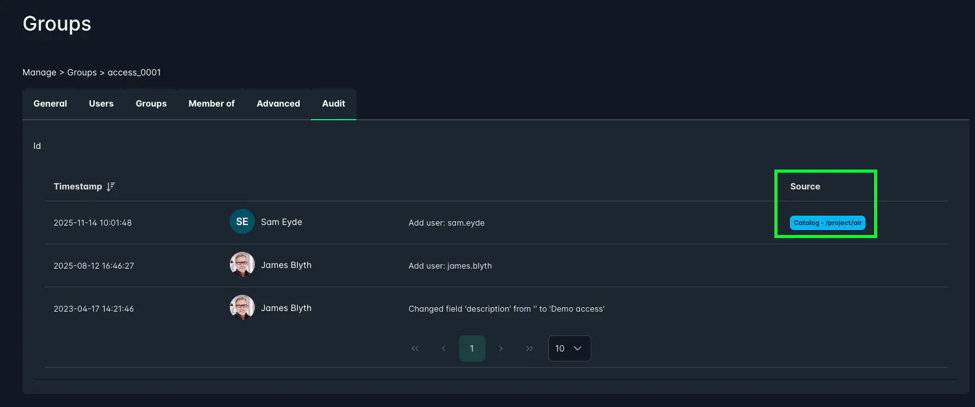The height and width of the screenshot is (407, 975).
Task: Click Sam Eyde's SE avatar circle
Action: pyautogui.click(x=242, y=222)
